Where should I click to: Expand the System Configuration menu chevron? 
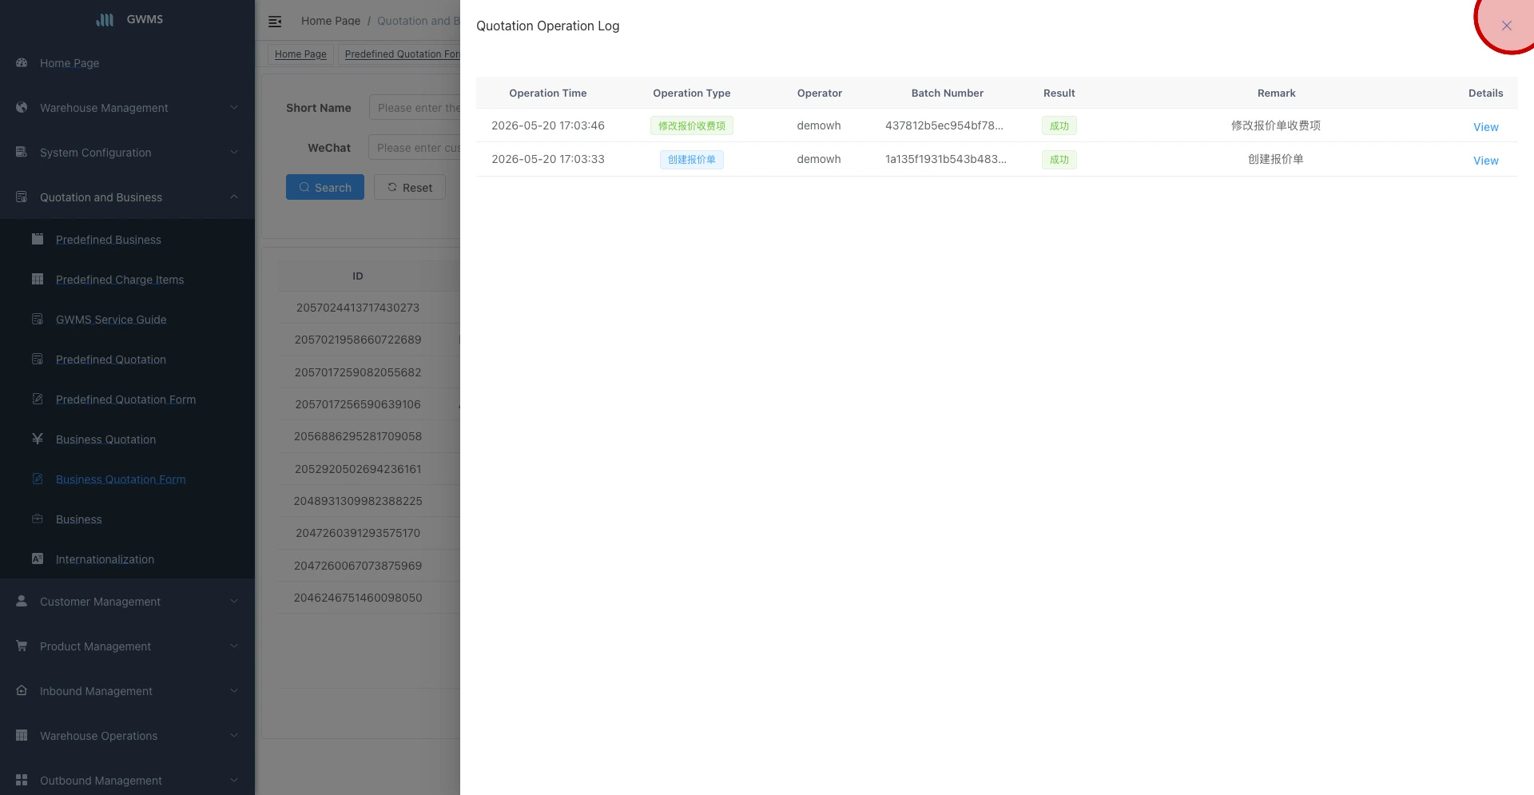coord(234,152)
